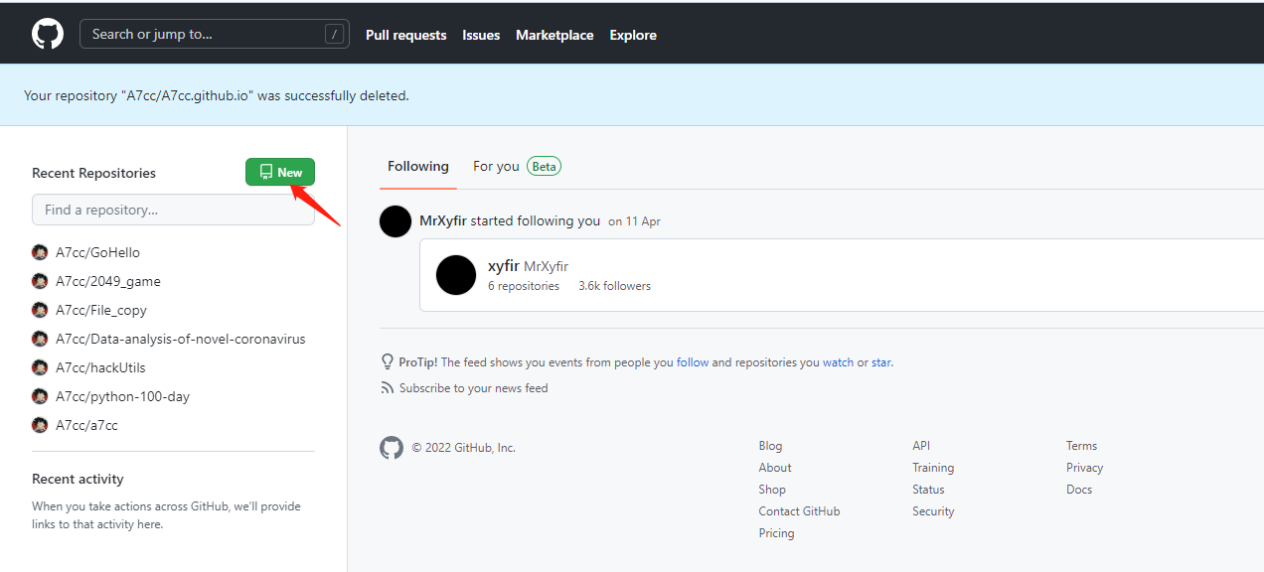
Task: Open avatar icon beside A7cc/File_copy
Action: tap(40, 310)
